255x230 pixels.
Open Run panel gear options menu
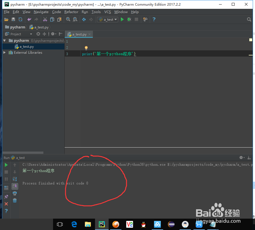[242, 158]
